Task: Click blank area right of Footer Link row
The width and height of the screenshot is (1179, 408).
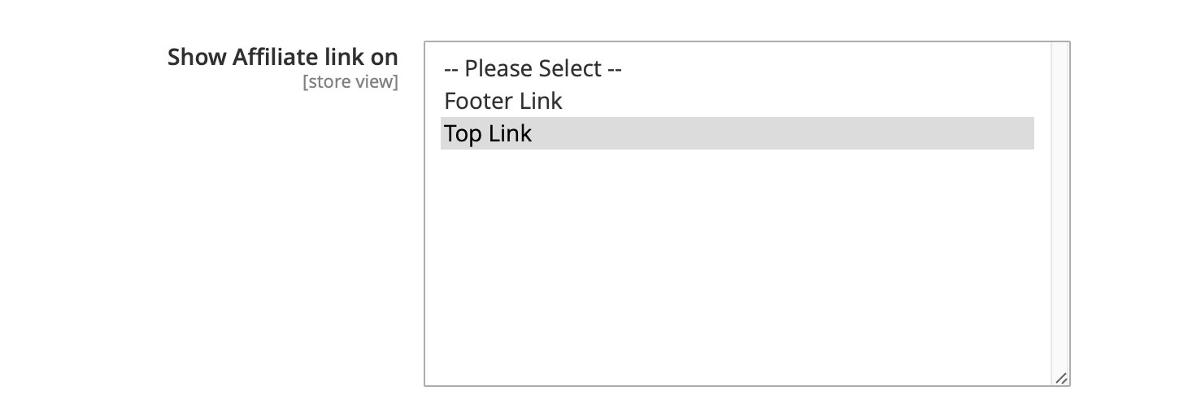Action: (x=798, y=101)
